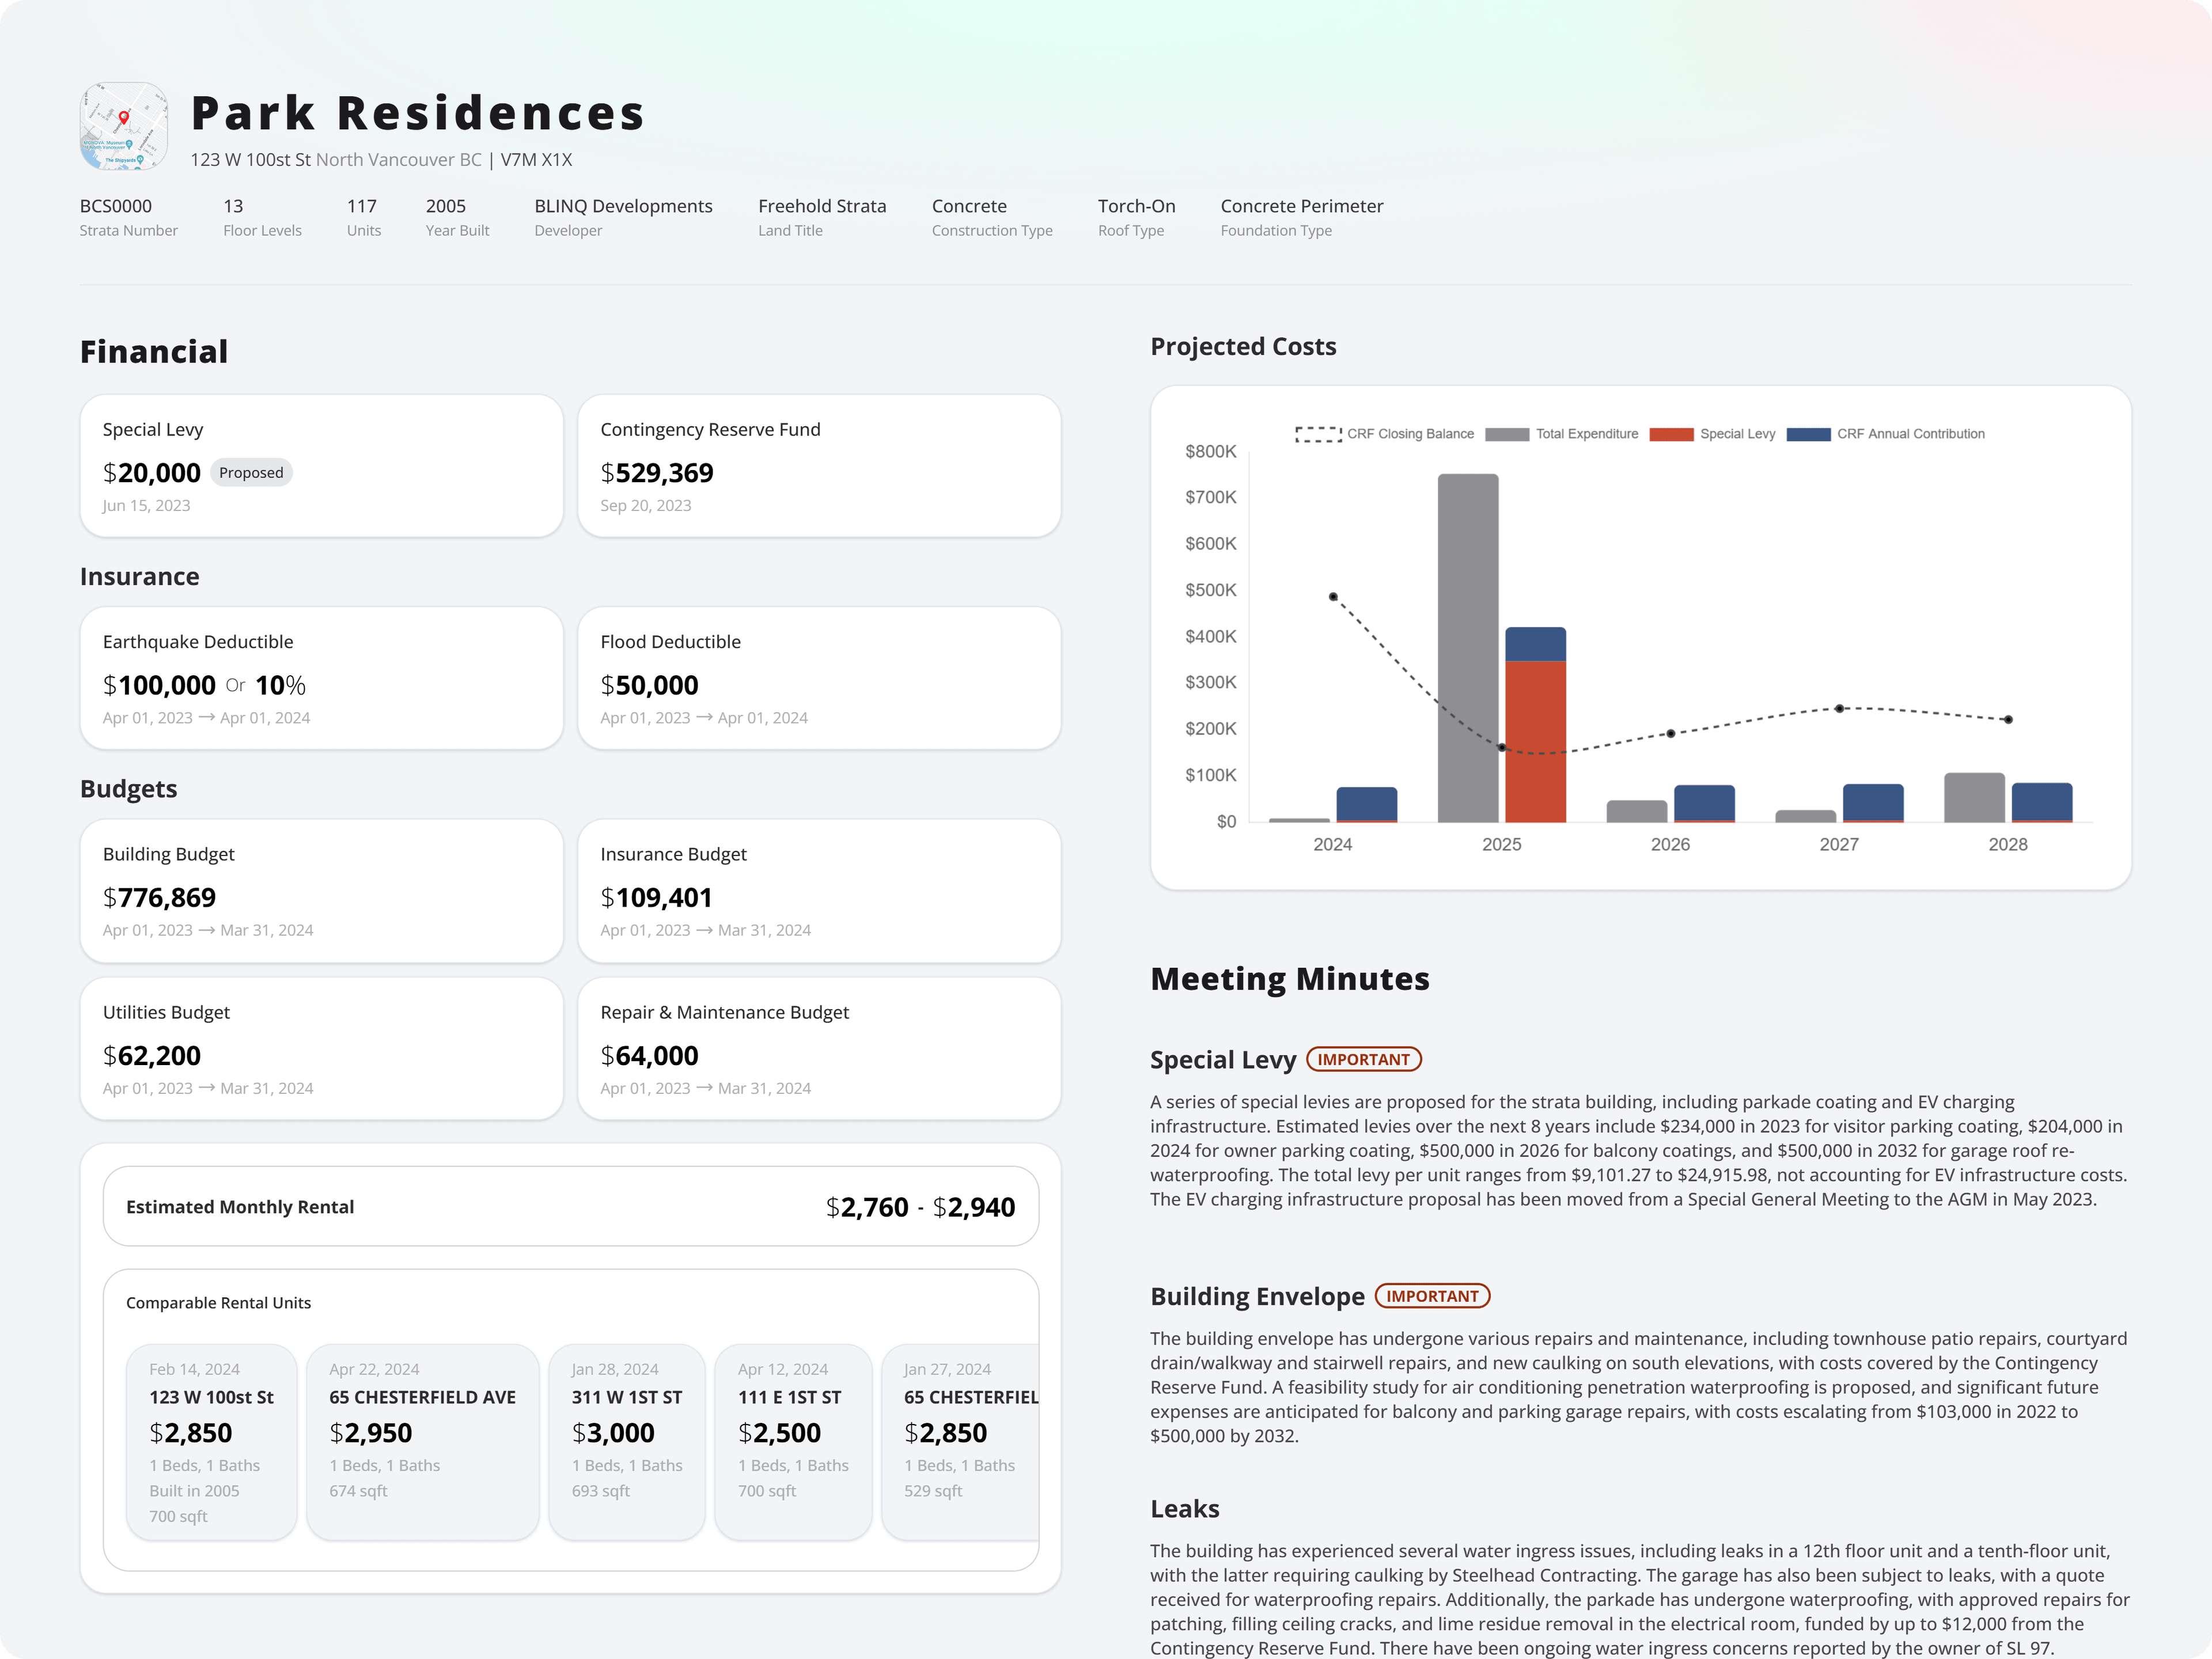Toggle Total Expenditure legend swatch

[x=1507, y=434]
